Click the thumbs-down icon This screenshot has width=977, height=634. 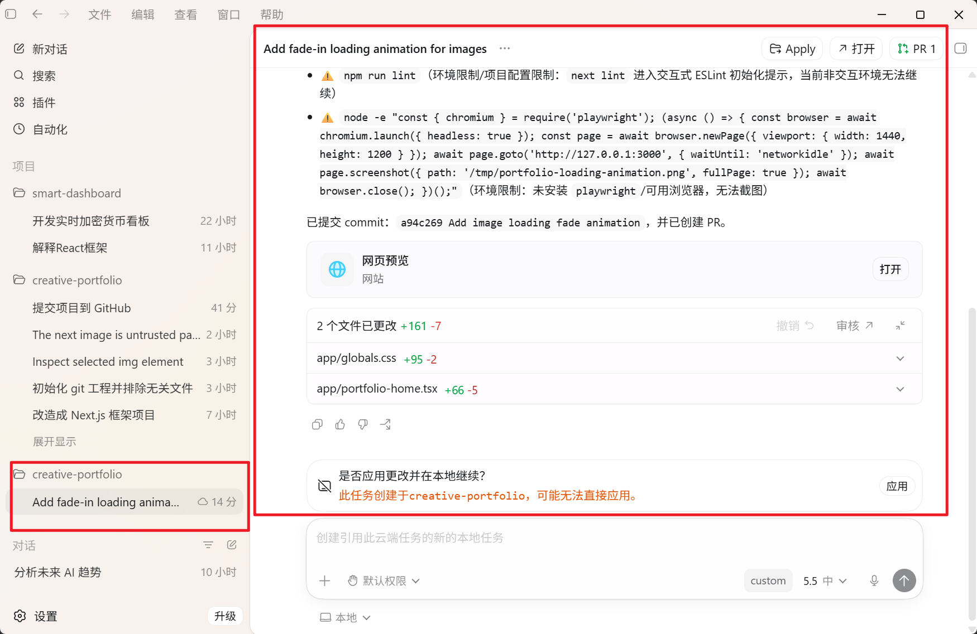click(x=363, y=425)
